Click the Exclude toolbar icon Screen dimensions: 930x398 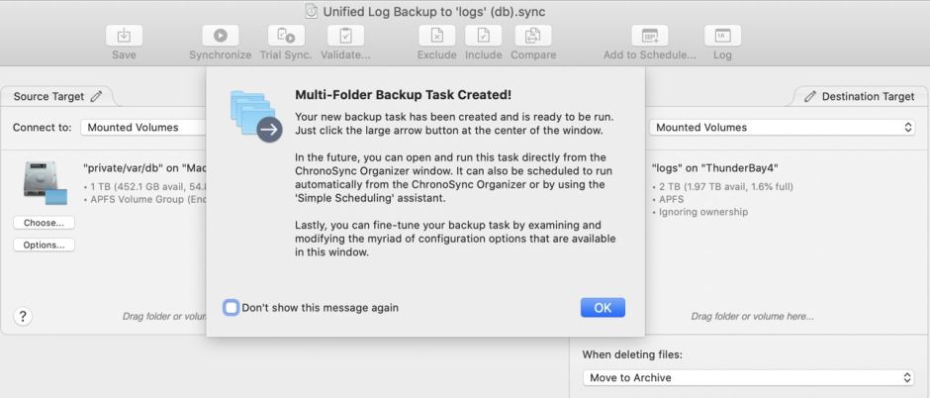[x=436, y=36]
